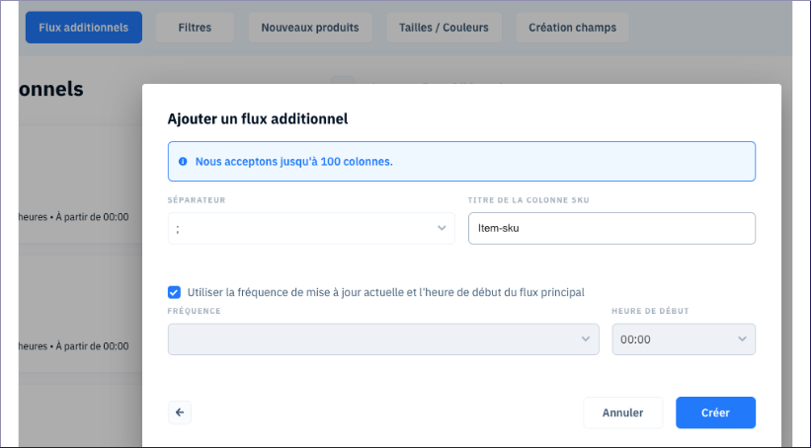
Task: Click the Annuler button
Action: (x=622, y=412)
